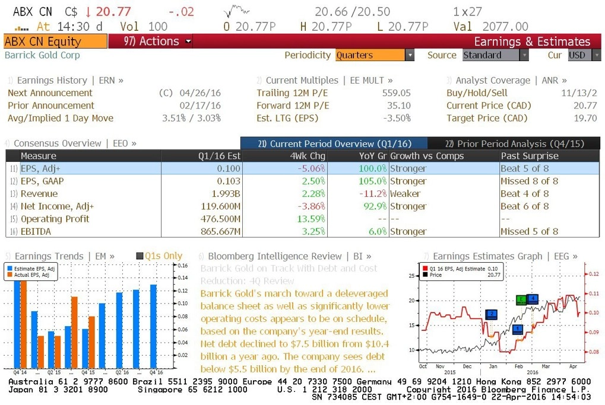Click the Buy/Hold/Sell value 11/13/2
The width and height of the screenshot is (605, 405).
click(x=579, y=93)
